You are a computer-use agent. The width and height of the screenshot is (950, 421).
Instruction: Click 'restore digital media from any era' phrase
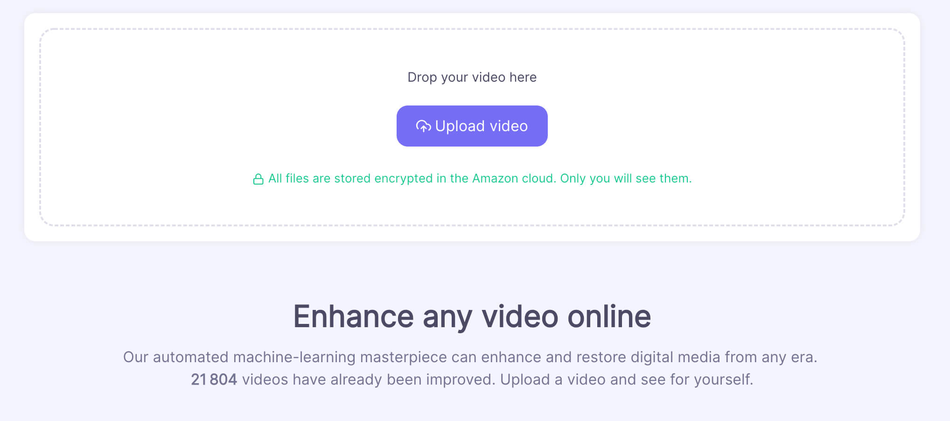click(x=697, y=357)
